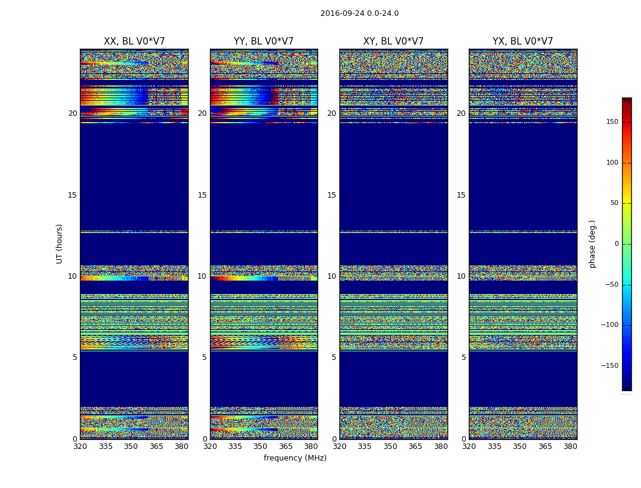Screen dimensions: 641x488
Task: Click the date title 2016-09-24 0.0-24.0
Action: 359,13
